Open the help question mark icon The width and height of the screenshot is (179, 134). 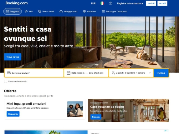coord(110,3)
